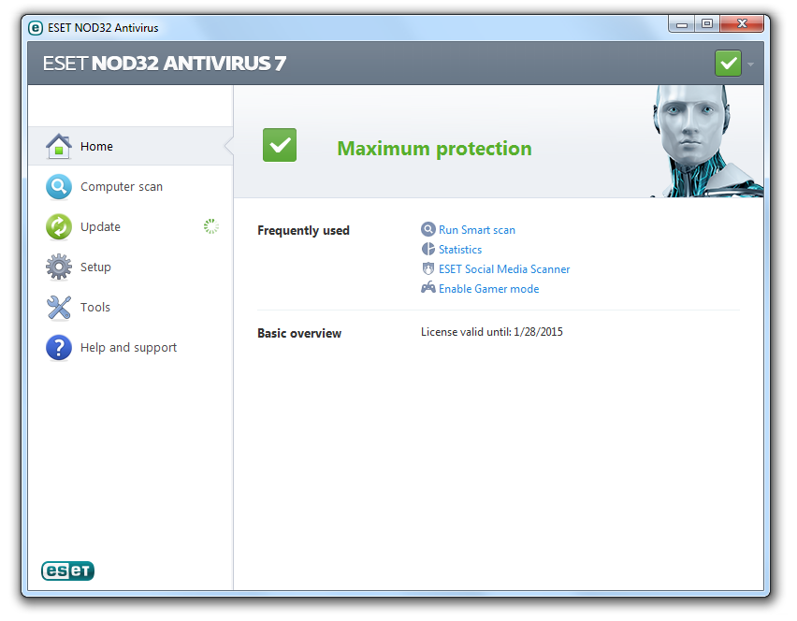797x621 pixels.
Task: Click the Run Smart scan magnifier icon
Action: pyautogui.click(x=428, y=229)
